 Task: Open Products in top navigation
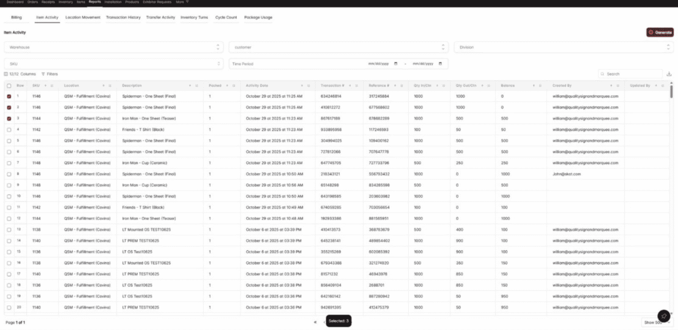point(132,2)
